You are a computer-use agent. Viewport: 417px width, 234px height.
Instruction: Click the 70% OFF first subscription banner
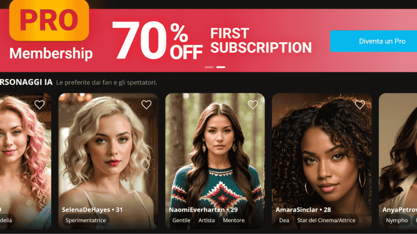[x=212, y=41]
